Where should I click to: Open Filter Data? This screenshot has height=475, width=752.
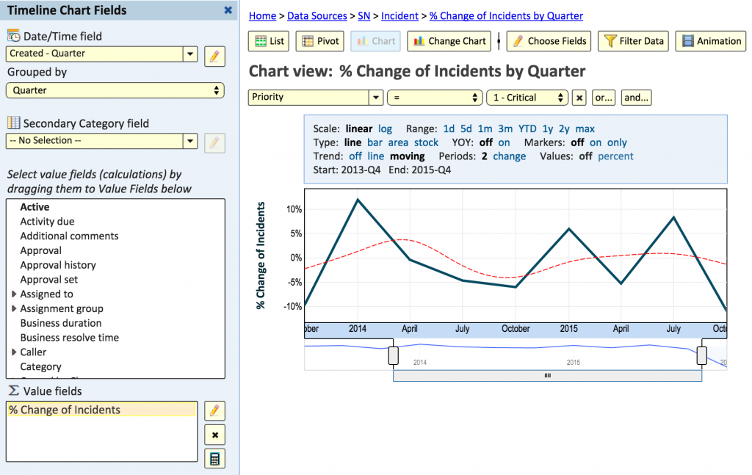click(633, 41)
